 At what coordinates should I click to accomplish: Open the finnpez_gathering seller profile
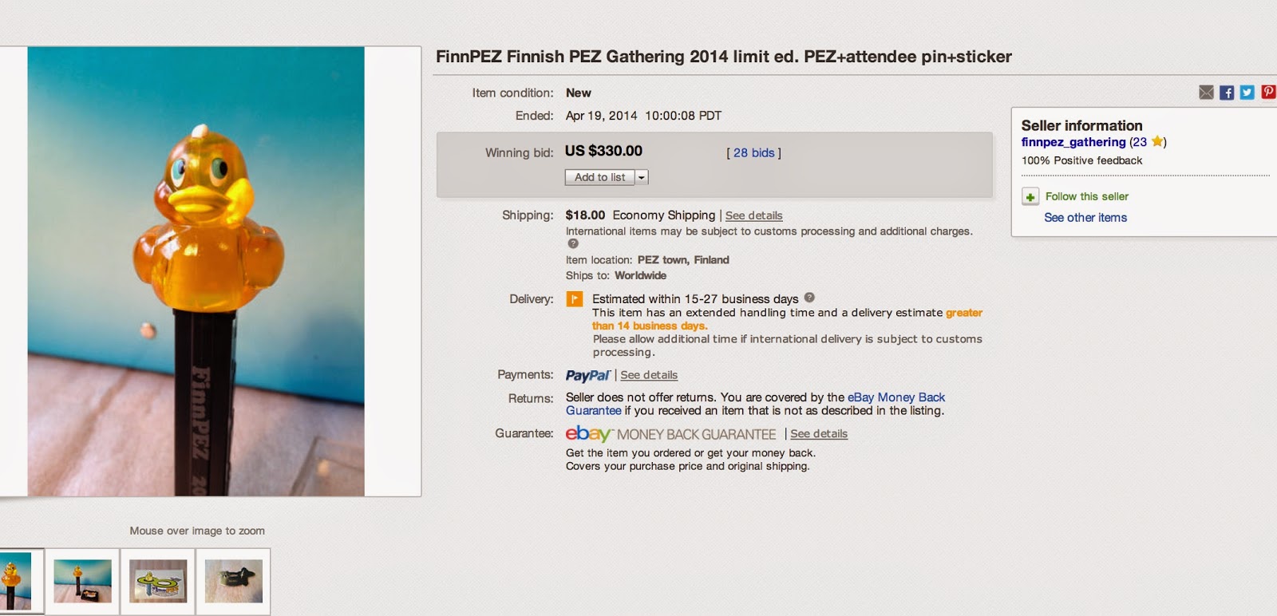coord(1073,142)
